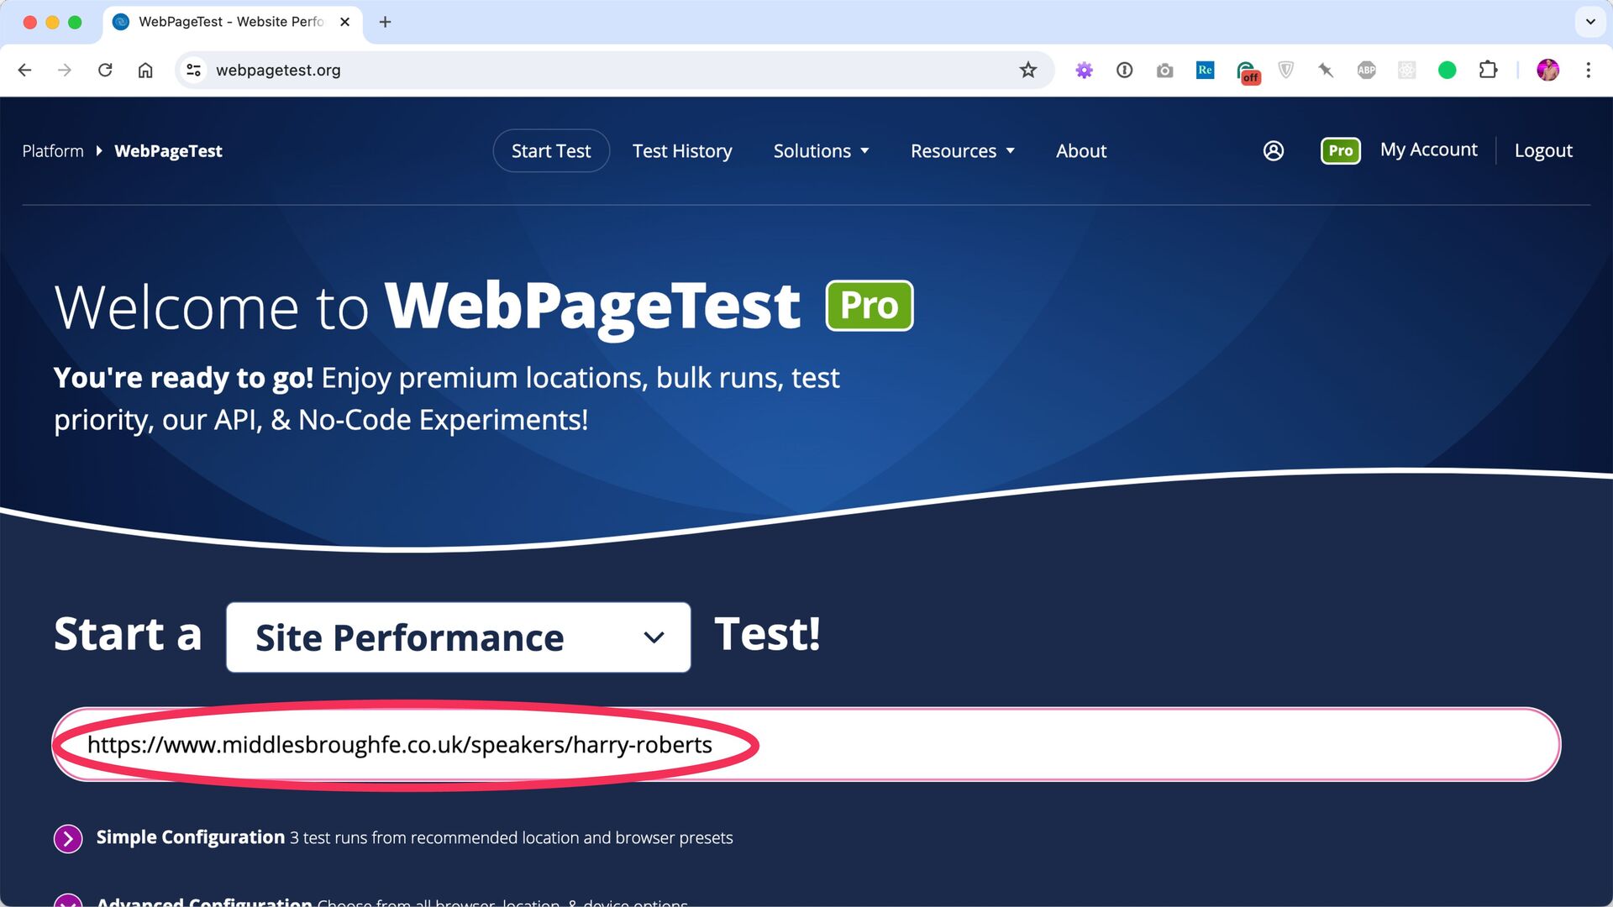
Task: Click the Logout link
Action: click(1543, 150)
